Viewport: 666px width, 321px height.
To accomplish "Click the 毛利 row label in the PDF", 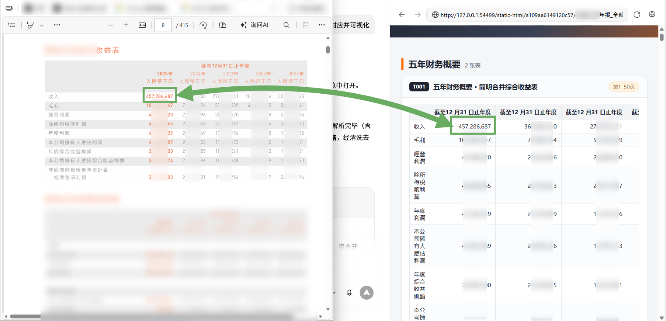I will pyautogui.click(x=54, y=106).
